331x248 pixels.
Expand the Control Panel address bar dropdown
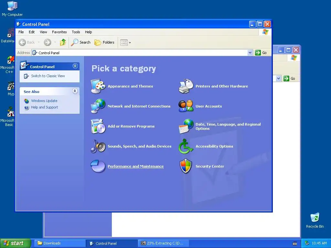(250, 53)
